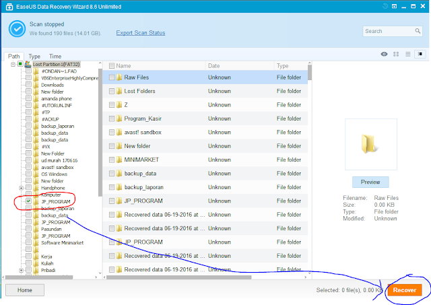The height and width of the screenshot is (305, 431).
Task: Click the orange Recover button
Action: coord(405,290)
